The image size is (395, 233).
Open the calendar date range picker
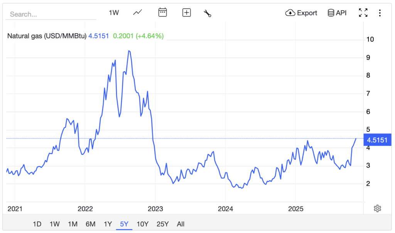[x=162, y=13]
